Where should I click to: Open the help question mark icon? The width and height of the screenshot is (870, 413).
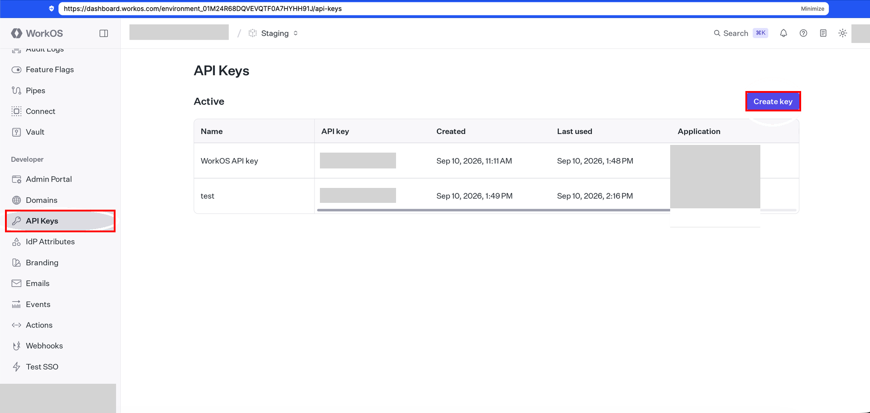[803, 33]
